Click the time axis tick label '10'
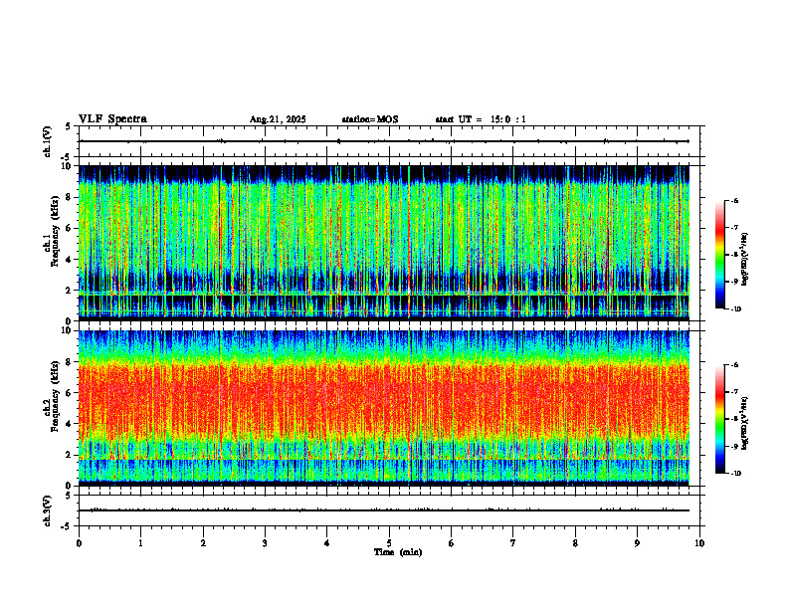The height and width of the screenshot is (609, 788). 699,543
